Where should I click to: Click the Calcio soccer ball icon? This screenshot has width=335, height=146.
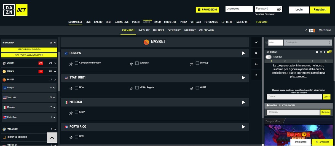tap(4, 63)
